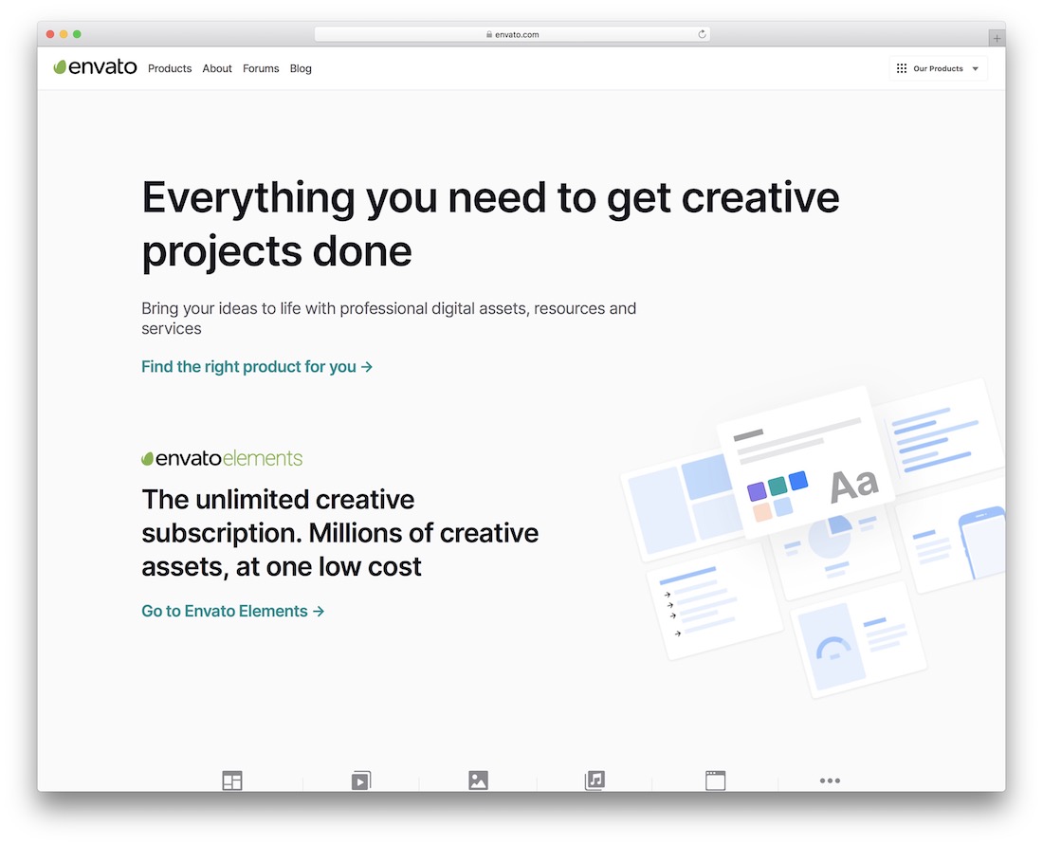This screenshot has height=845, width=1043.
Task: Click the Envato Elements logo
Action: [222, 458]
